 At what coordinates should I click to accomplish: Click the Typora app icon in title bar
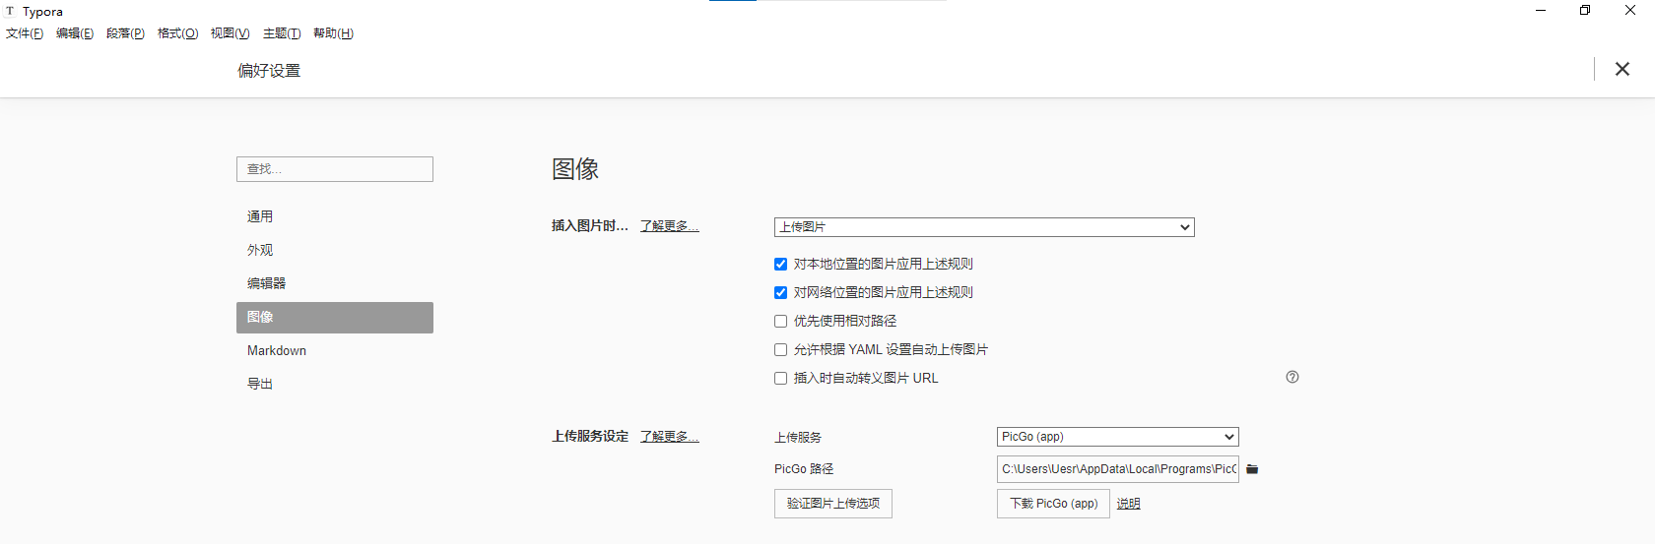pos(10,11)
